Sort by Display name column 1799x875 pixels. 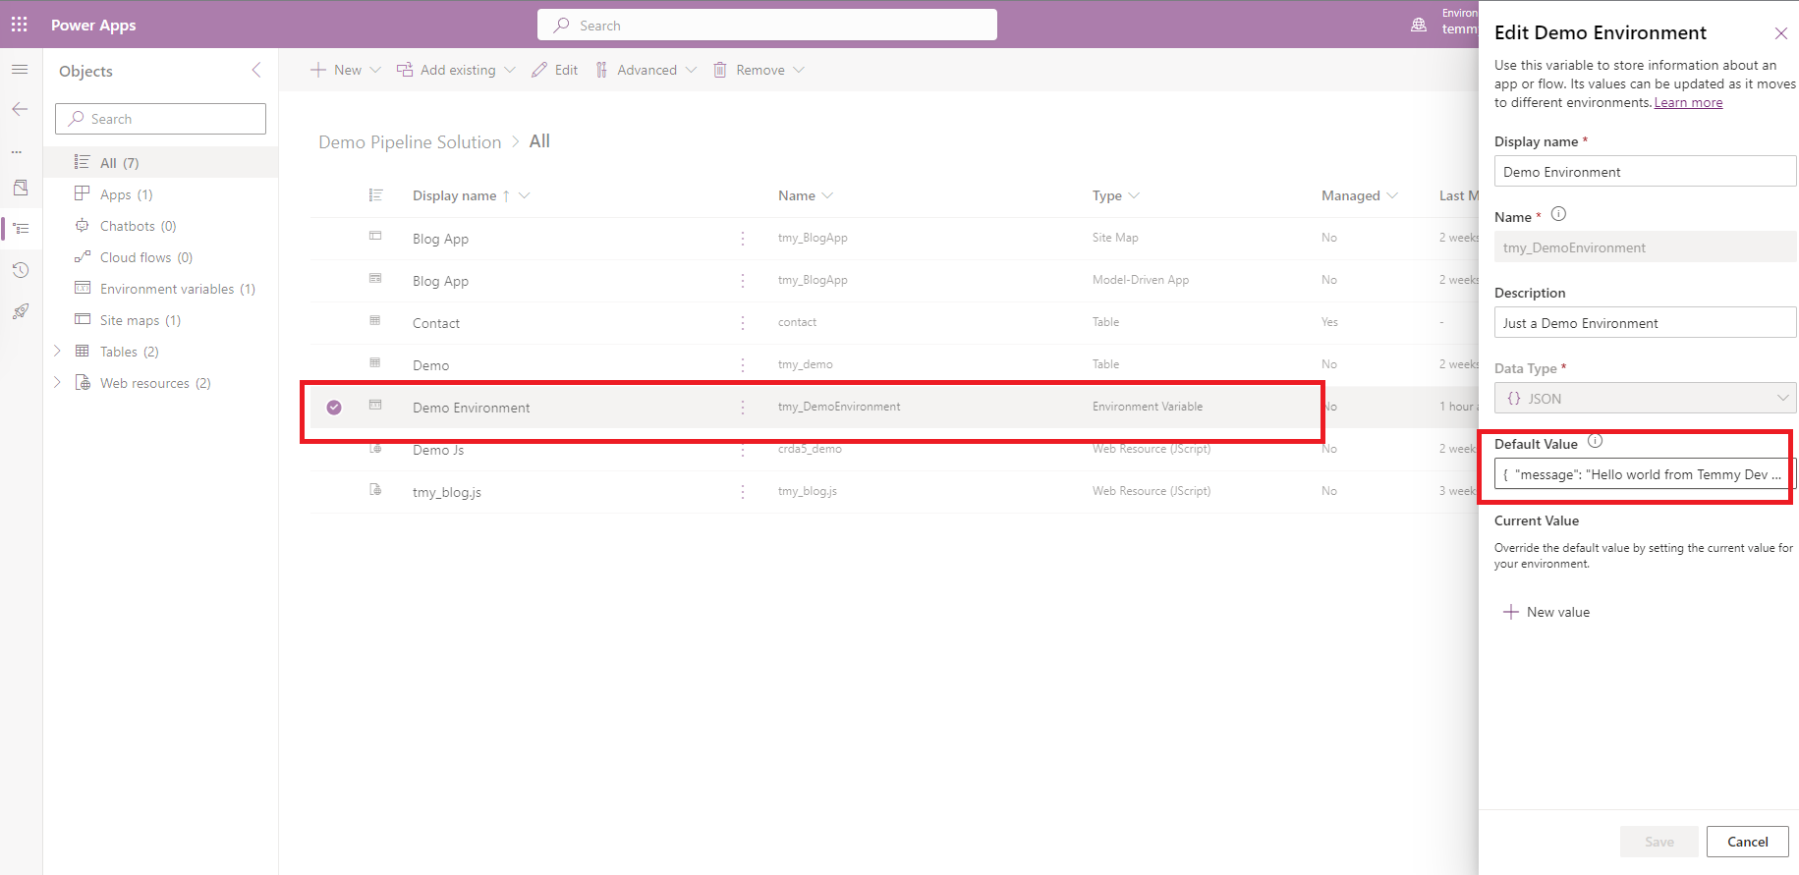pos(454,195)
